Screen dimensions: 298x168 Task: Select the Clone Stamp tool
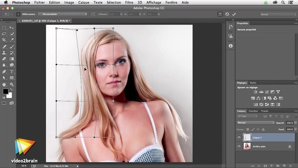point(4,53)
